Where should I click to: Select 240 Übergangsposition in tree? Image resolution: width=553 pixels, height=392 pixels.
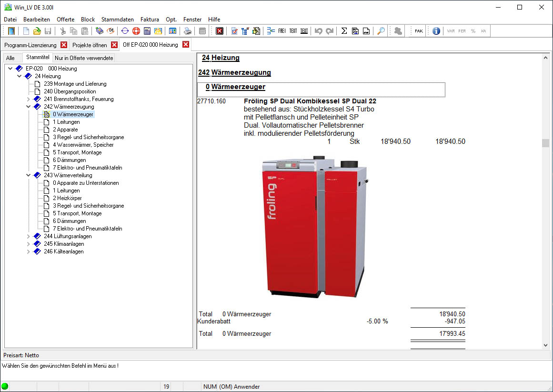click(x=70, y=91)
